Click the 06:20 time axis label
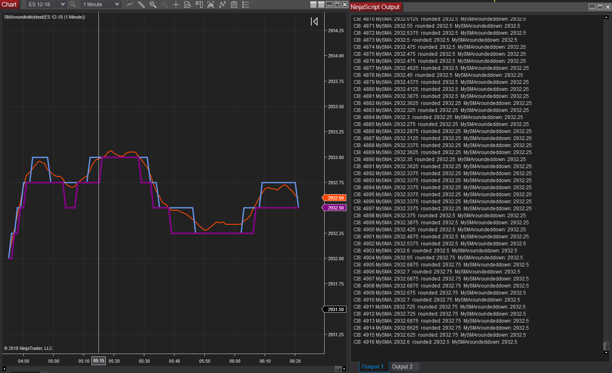Viewport: 612px width, 373px height. 295,361
